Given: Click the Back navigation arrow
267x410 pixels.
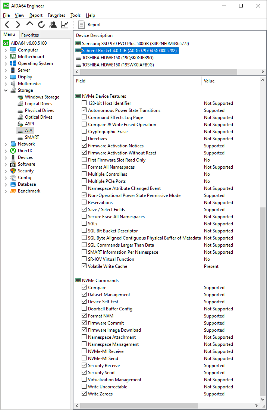Looking at the screenshot, I should pos(7,25).
